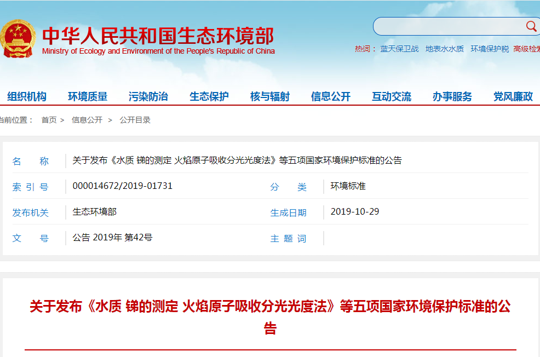Click the national emblem logo
Image resolution: width=540 pixels, height=357 pixels.
point(18,38)
